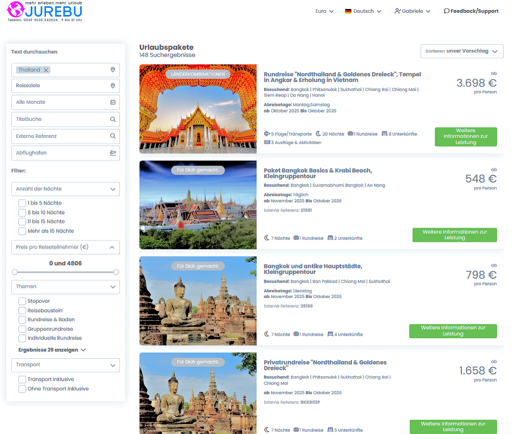Enable the "Gruppenrundreise" theme checkbox
This screenshot has width=525, height=434.
point(22,329)
